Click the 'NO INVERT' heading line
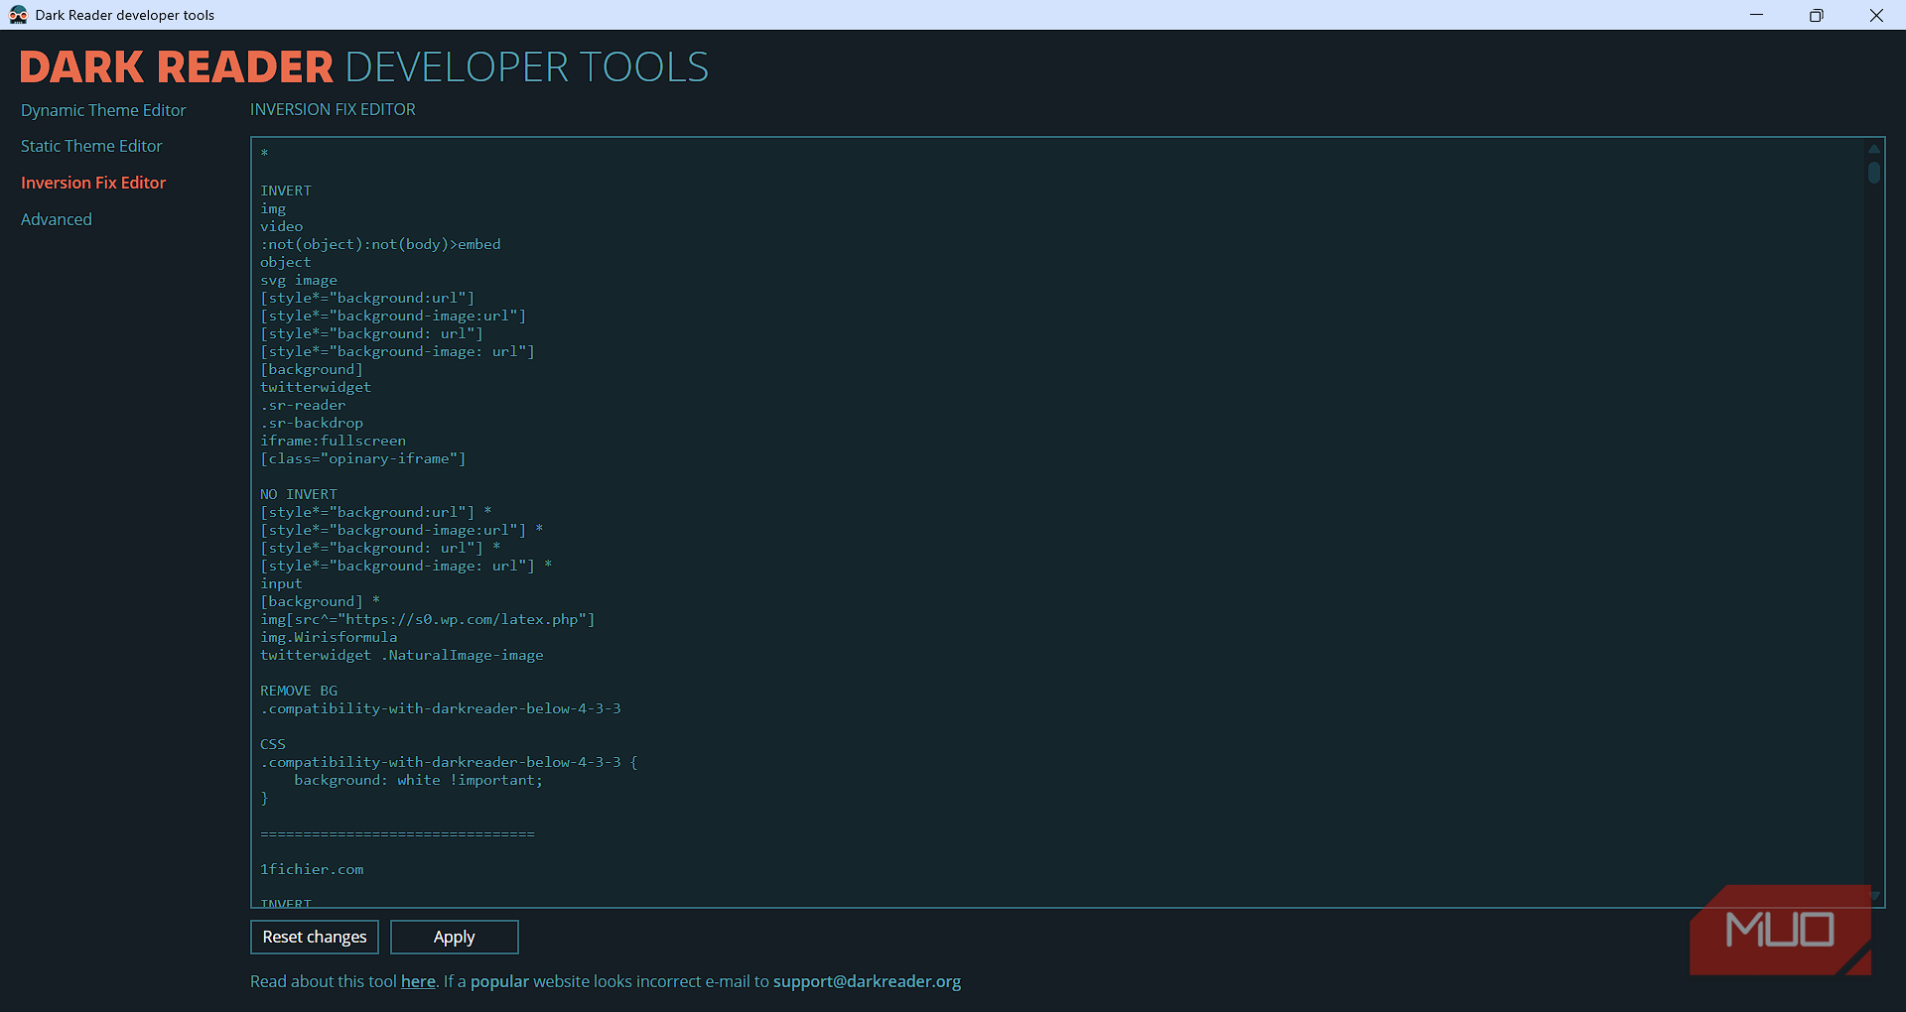The height and width of the screenshot is (1012, 1906). tap(299, 494)
